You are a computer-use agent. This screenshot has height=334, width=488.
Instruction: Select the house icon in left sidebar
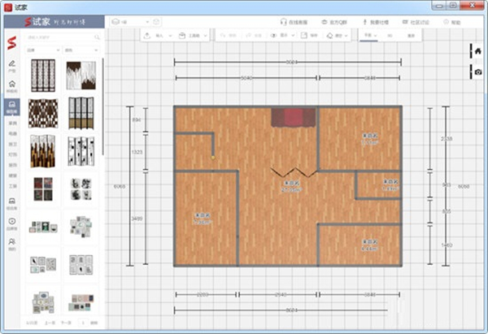point(12,85)
